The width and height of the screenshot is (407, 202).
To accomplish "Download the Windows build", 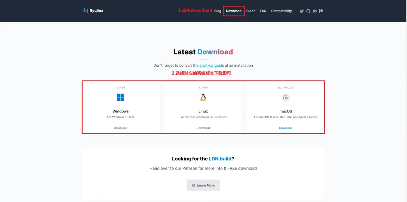I will tap(121, 128).
